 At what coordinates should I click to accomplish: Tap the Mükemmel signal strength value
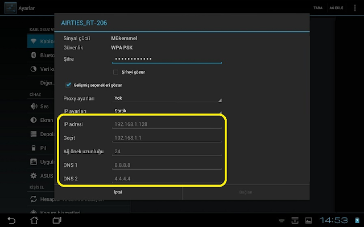coord(124,38)
